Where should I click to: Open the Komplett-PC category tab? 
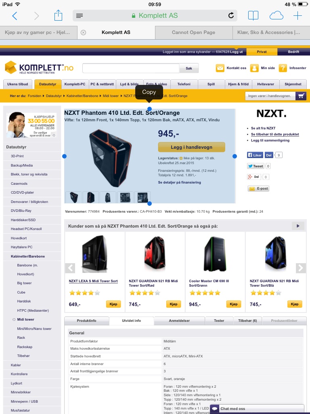click(x=75, y=84)
